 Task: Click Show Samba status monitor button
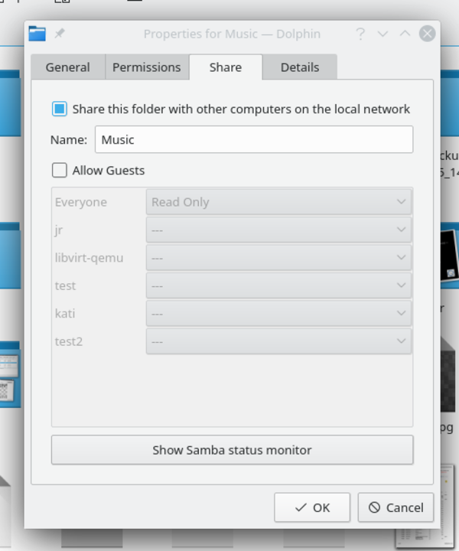click(232, 450)
